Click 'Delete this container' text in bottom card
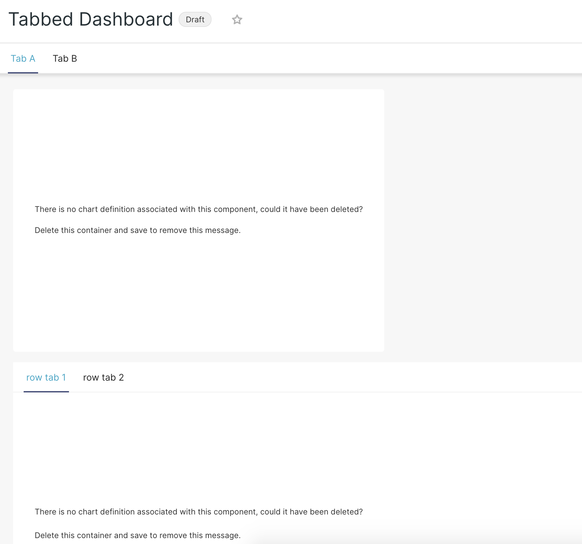 point(138,535)
